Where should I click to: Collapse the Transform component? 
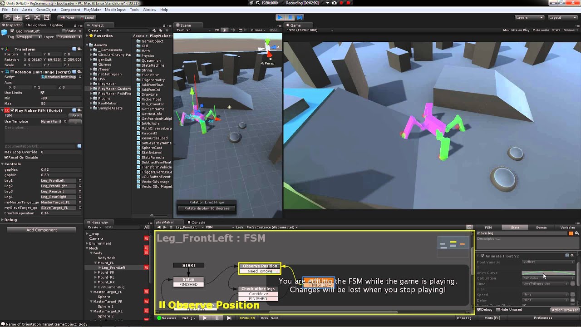(3, 49)
